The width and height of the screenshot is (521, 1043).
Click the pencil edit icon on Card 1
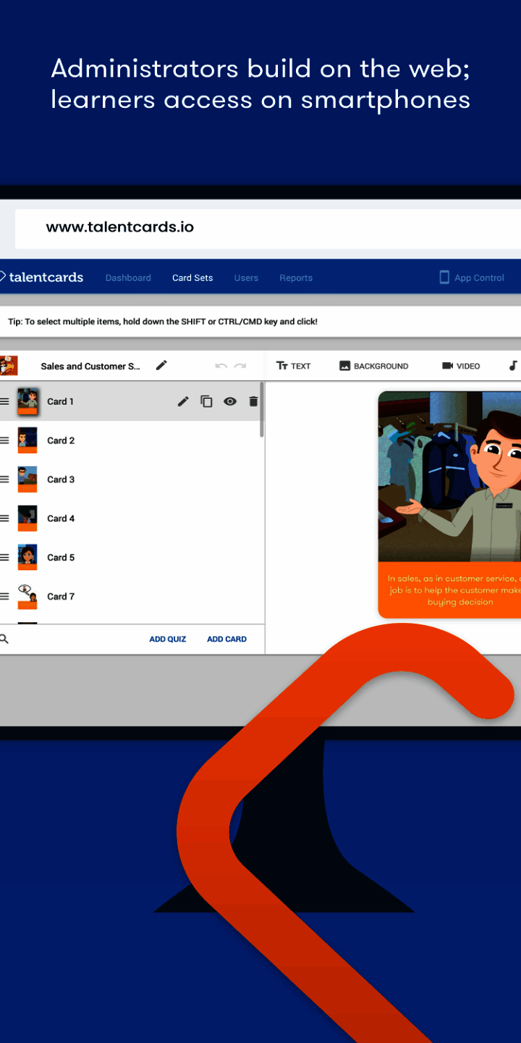(183, 401)
